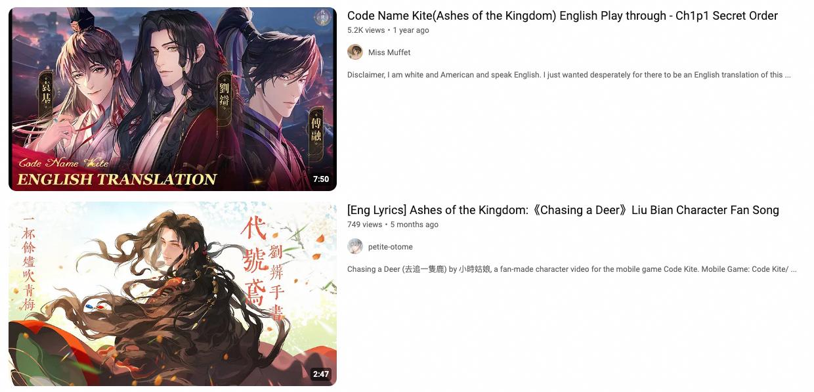Open petite-otome channel avatar
The height and width of the screenshot is (392, 814).
pos(355,247)
